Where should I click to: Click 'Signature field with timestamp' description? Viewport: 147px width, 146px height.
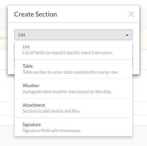52,130
